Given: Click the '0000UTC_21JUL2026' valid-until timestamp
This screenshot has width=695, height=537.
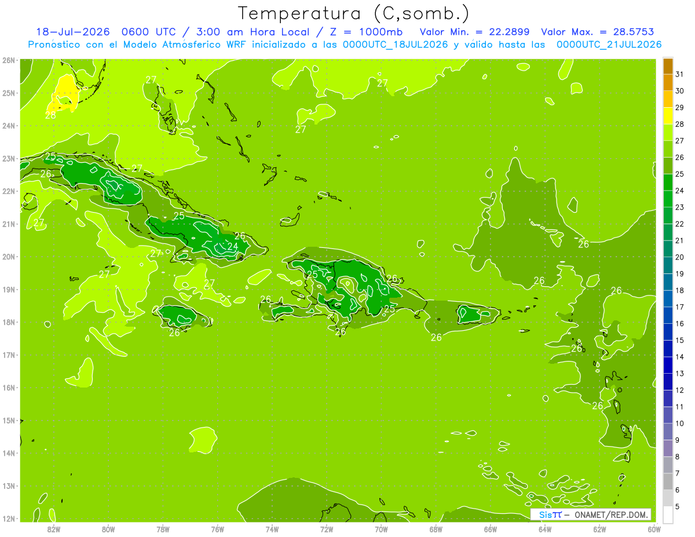Looking at the screenshot, I should pyautogui.click(x=609, y=44).
